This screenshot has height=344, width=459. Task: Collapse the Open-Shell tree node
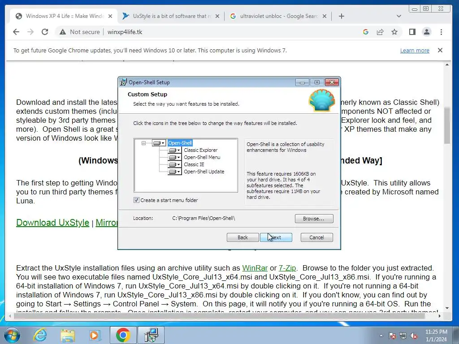[143, 143]
